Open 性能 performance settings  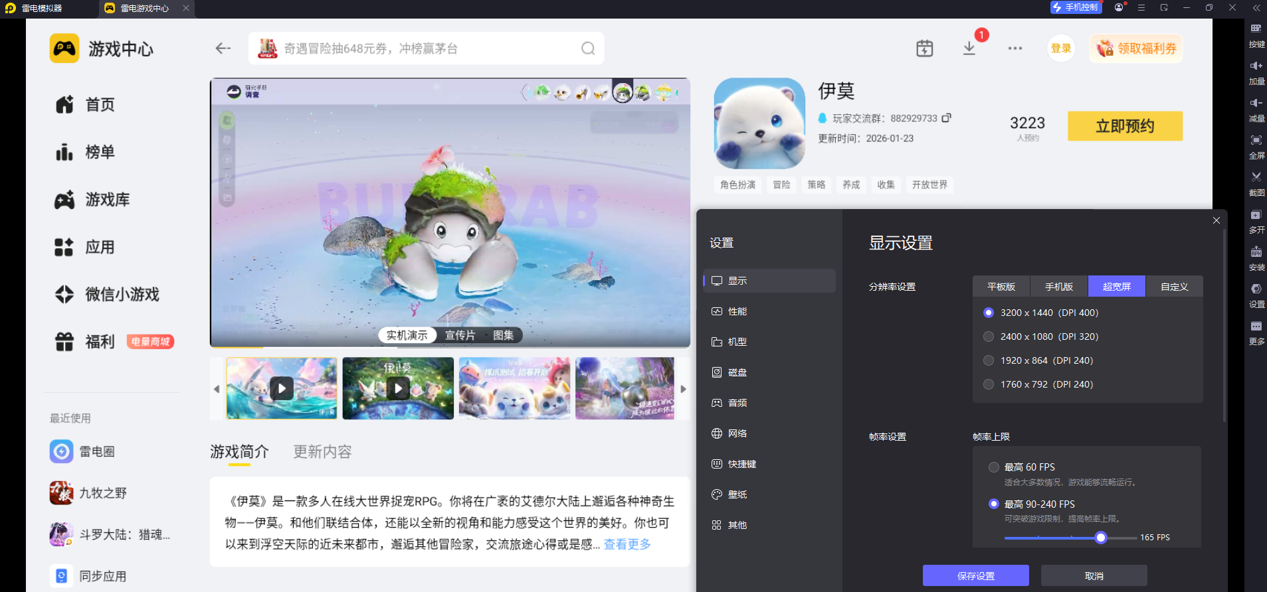[769, 311]
